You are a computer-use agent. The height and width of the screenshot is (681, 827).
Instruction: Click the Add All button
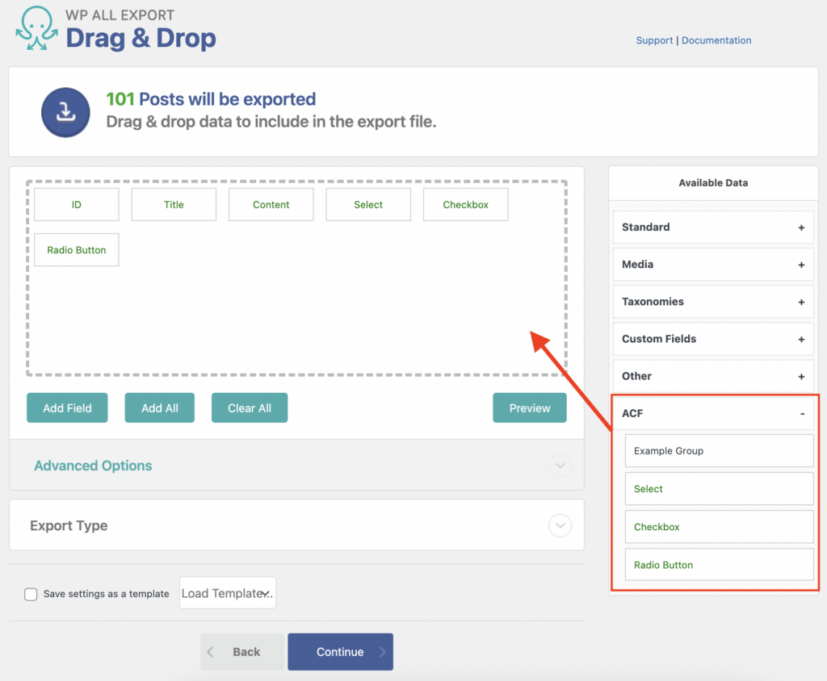[159, 407]
